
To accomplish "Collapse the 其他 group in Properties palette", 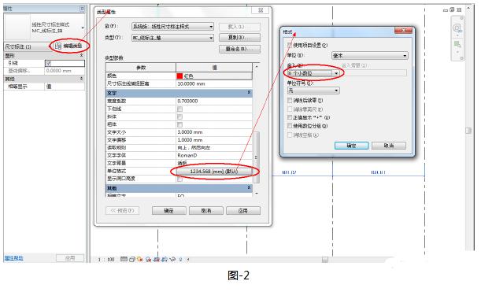I will [82, 79].
